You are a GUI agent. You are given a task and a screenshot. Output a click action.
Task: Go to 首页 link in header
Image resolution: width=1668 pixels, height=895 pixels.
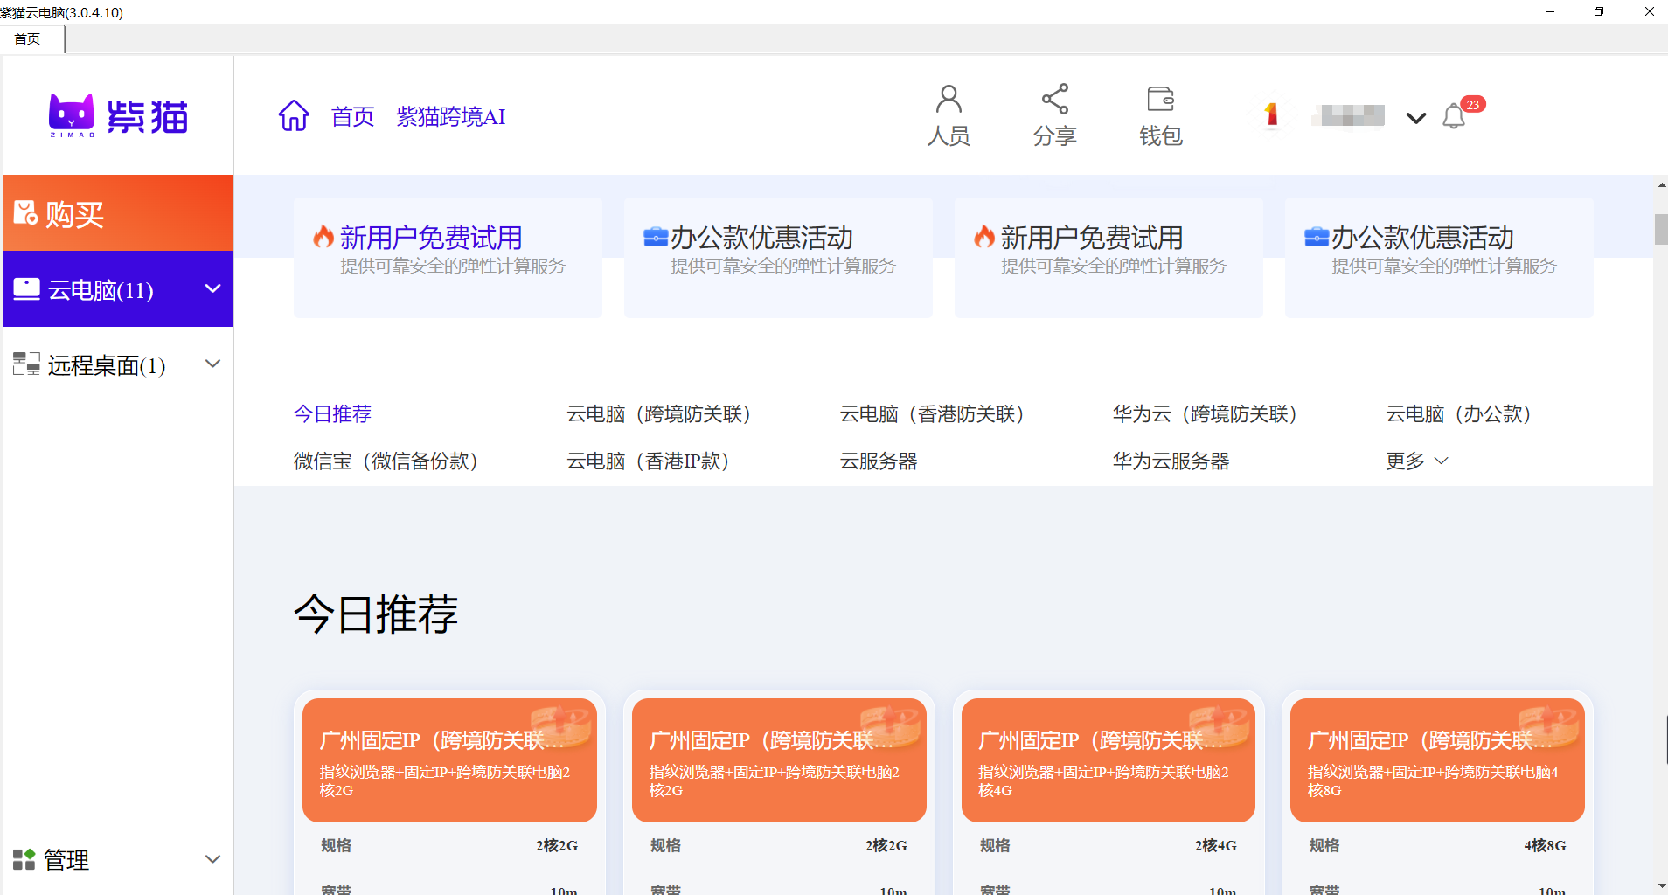[x=353, y=116]
